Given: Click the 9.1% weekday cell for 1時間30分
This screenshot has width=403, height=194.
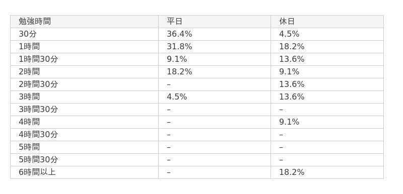Looking at the screenshot, I should pyautogui.click(x=177, y=59).
